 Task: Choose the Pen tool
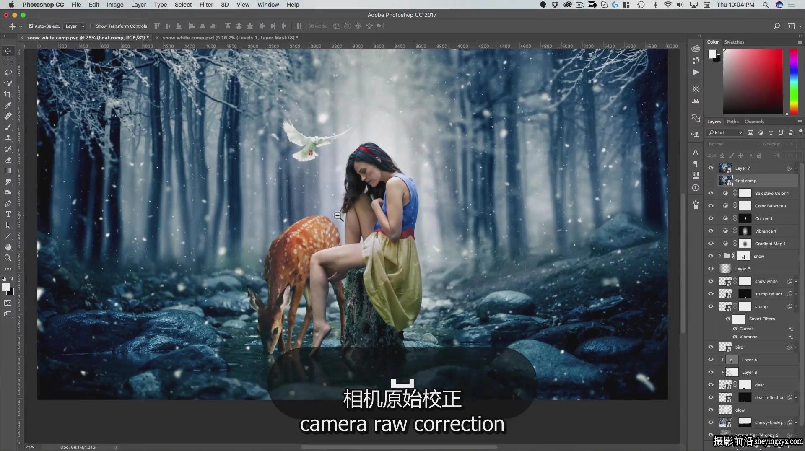click(x=8, y=203)
